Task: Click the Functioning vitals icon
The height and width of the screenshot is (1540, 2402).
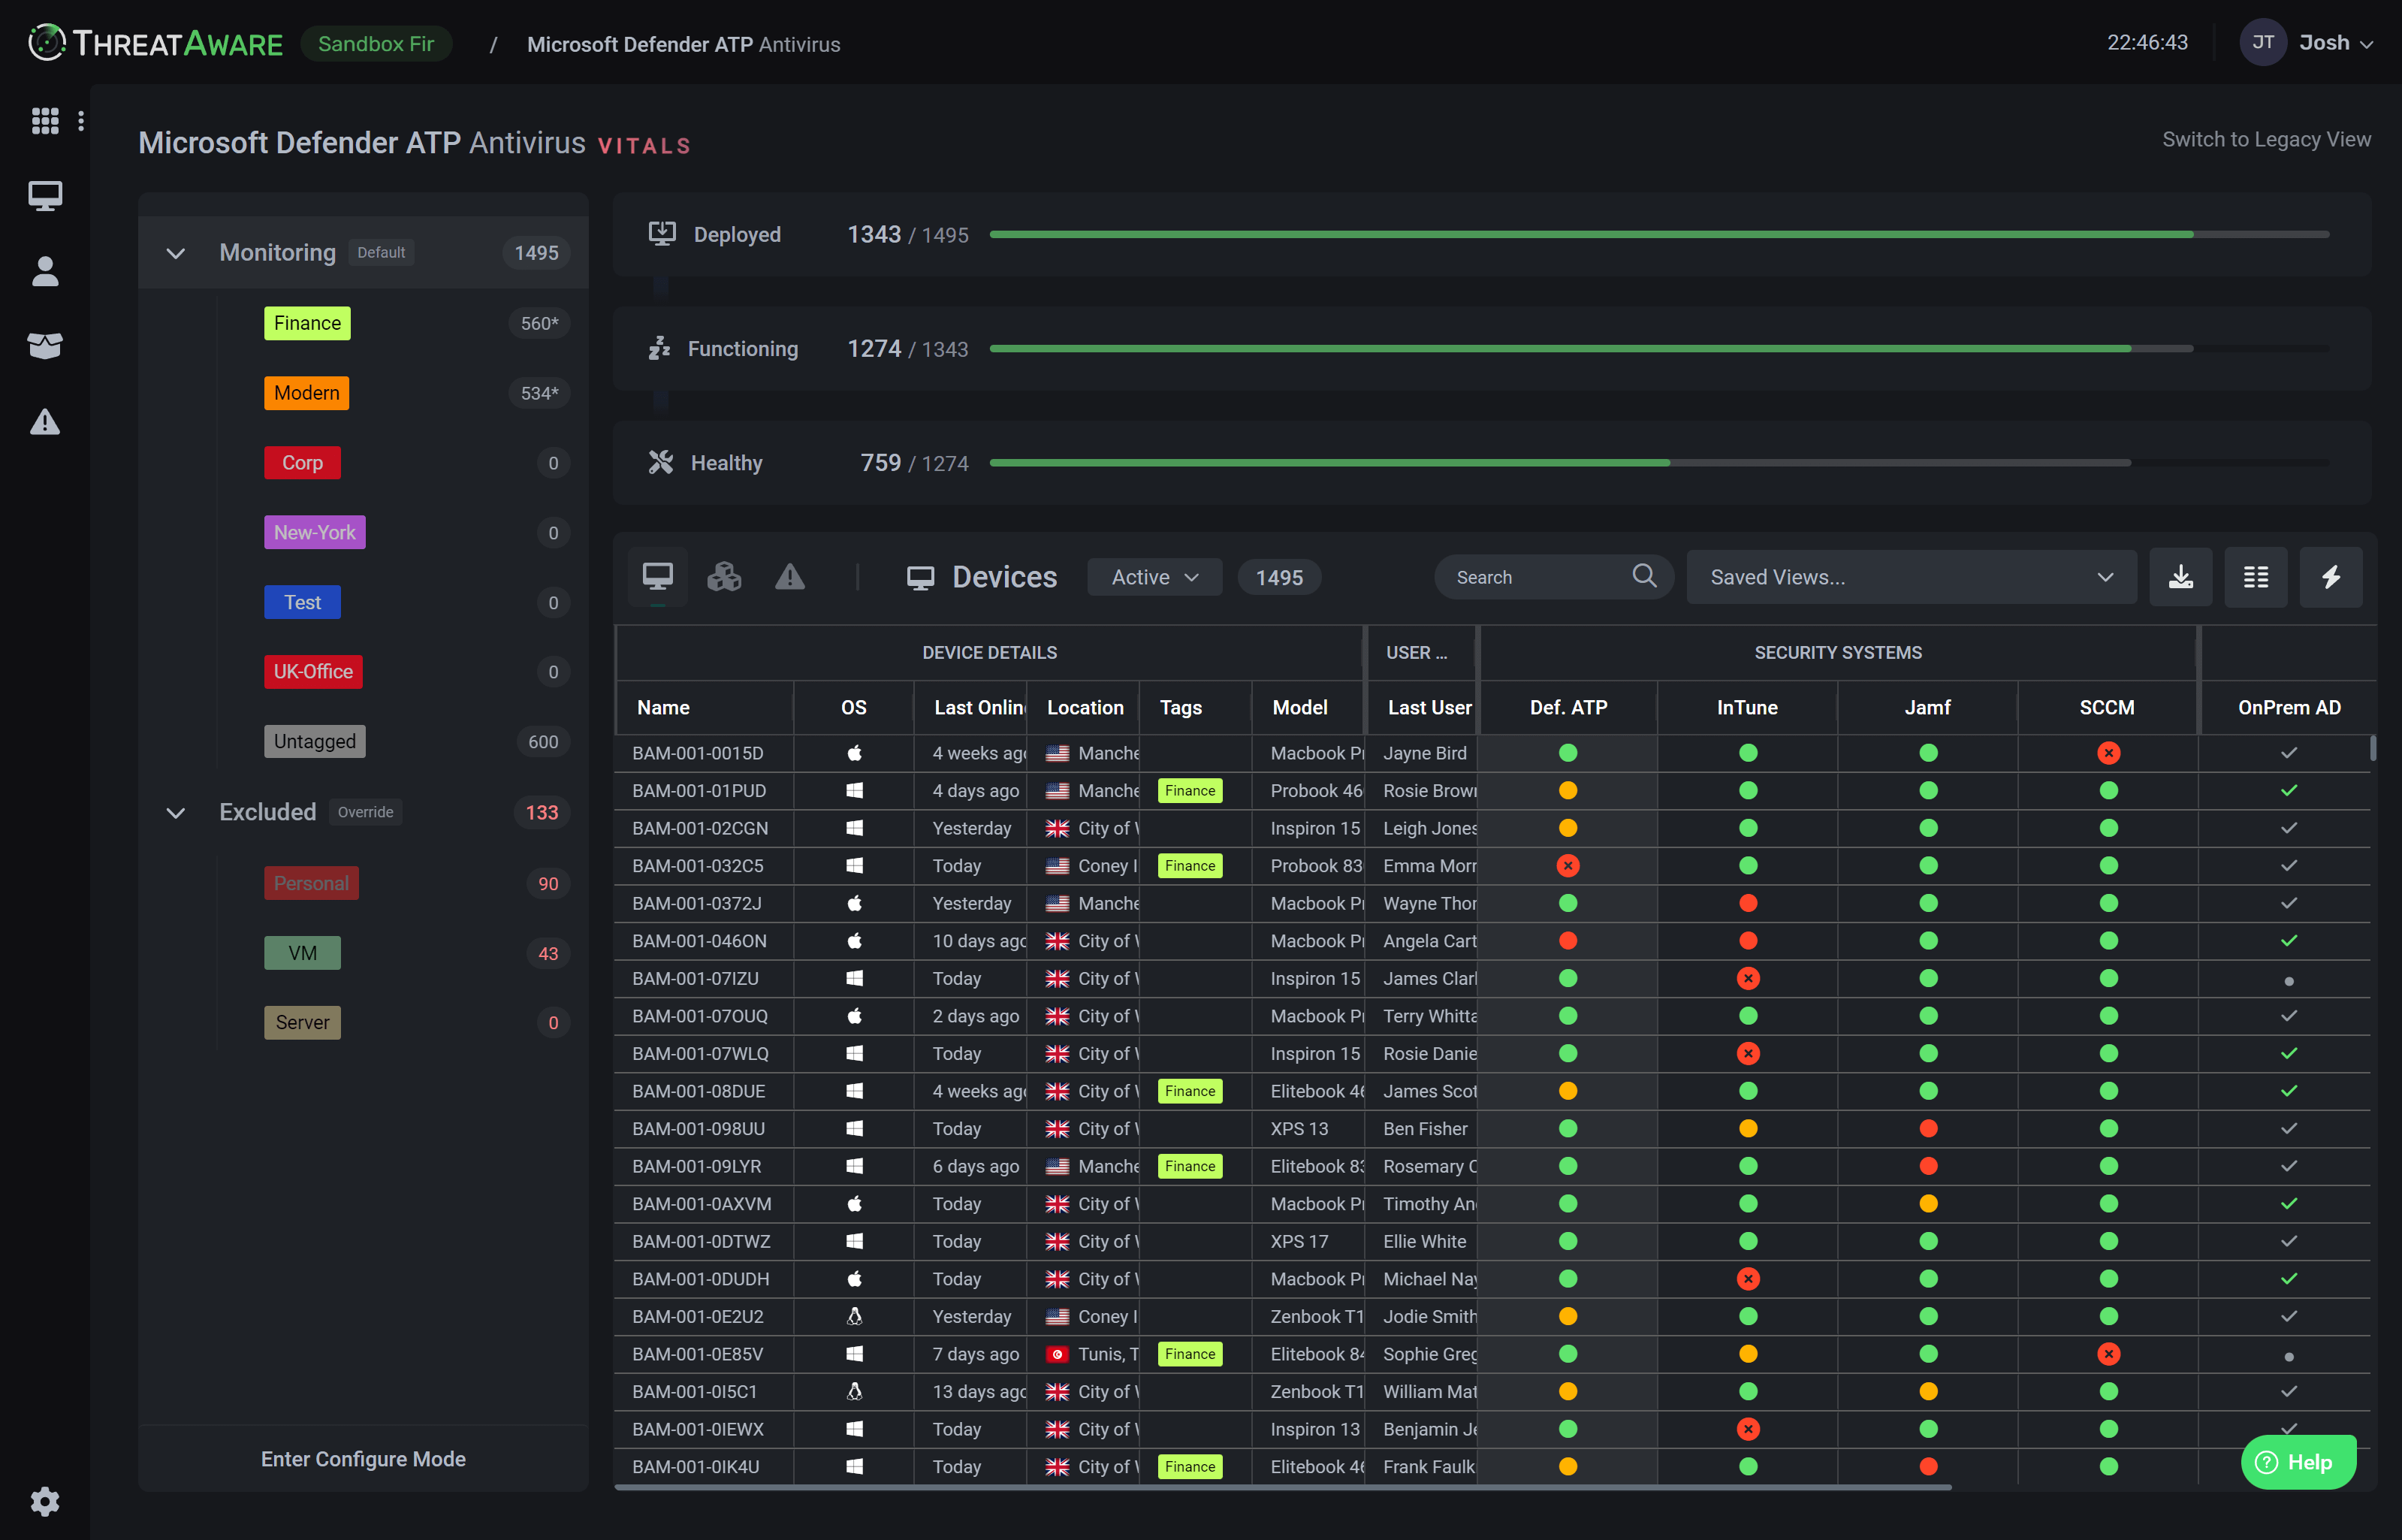Action: coord(659,348)
